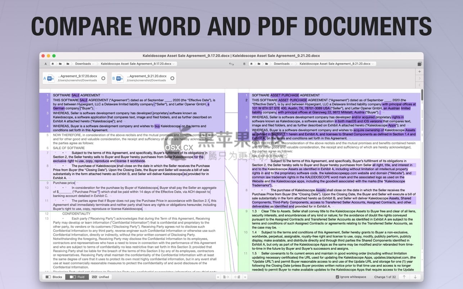The width and height of the screenshot is (463, 289).
Task: Click line number 12 in the left gutter
Action: pyautogui.click(x=46, y=214)
